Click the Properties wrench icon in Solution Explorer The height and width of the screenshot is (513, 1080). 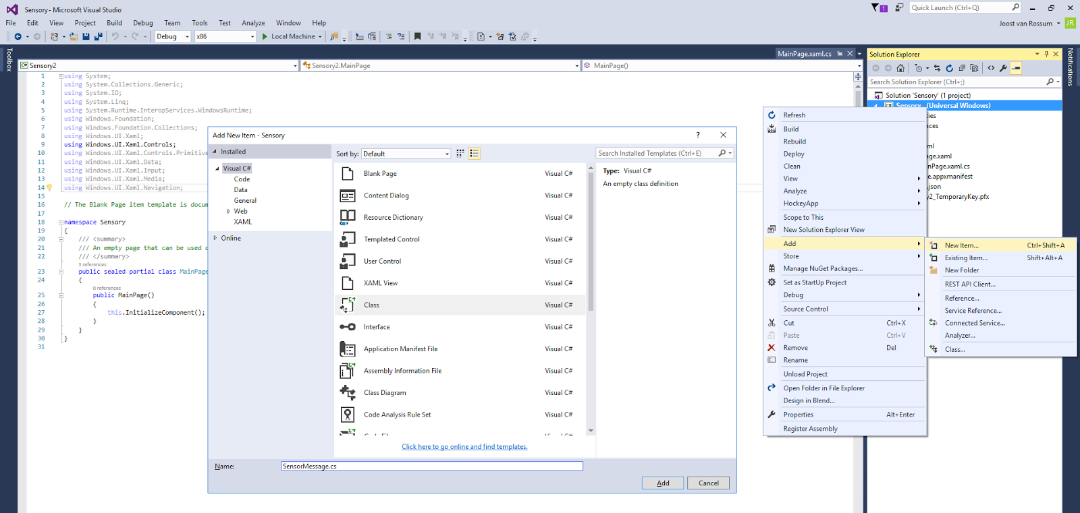click(1003, 68)
